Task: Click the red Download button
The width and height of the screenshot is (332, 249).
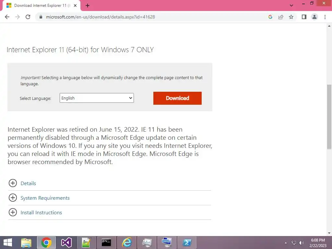Action: 177,98
